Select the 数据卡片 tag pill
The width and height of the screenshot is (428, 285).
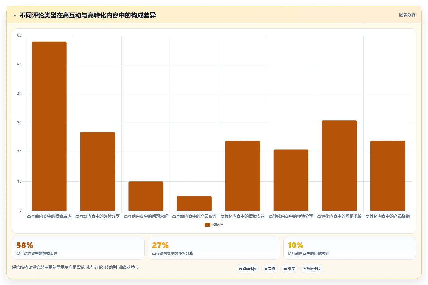[x=312, y=269]
